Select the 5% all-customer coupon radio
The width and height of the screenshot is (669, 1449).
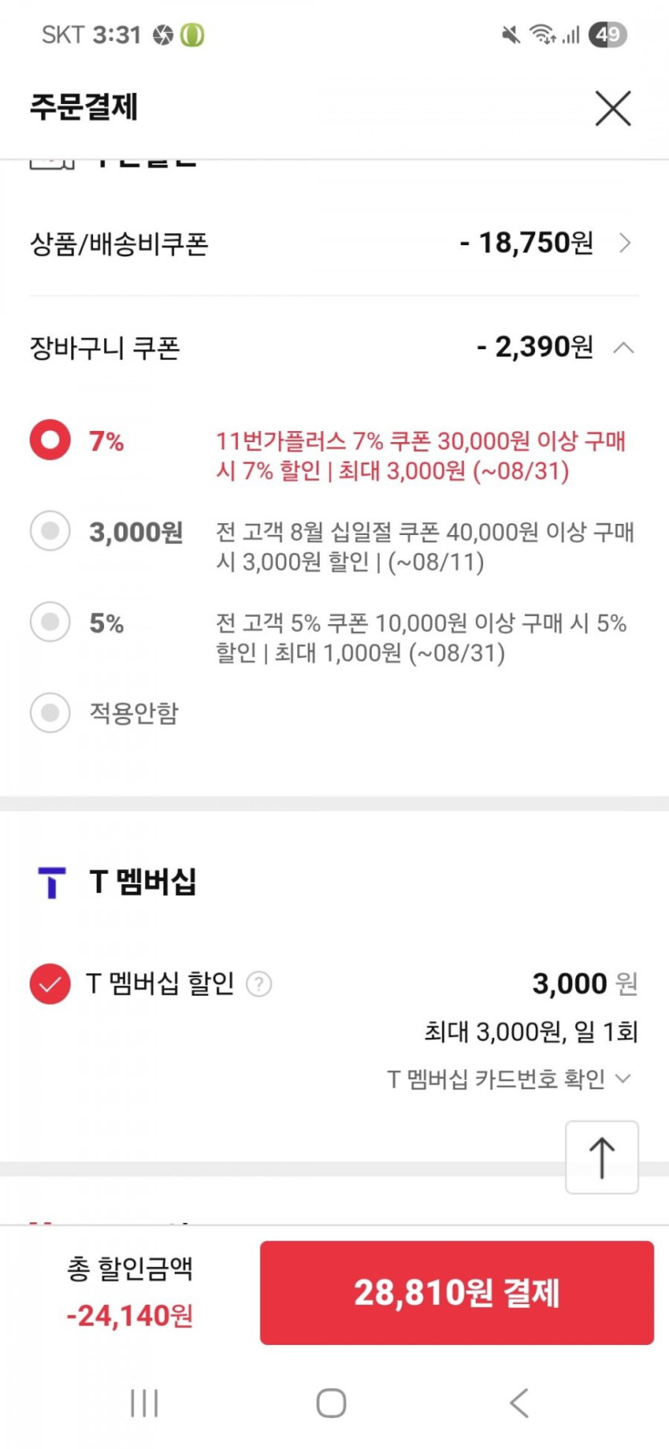pyautogui.click(x=50, y=622)
